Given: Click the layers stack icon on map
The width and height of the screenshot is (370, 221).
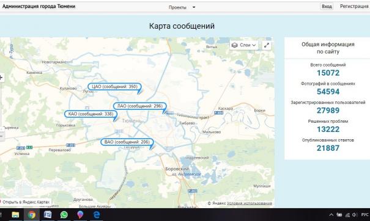Looking at the screenshot, I should [234, 45].
